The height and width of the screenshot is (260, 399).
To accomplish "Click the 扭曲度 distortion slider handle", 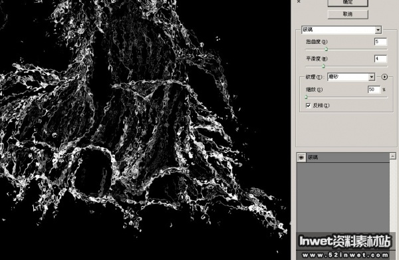I will (327, 49).
